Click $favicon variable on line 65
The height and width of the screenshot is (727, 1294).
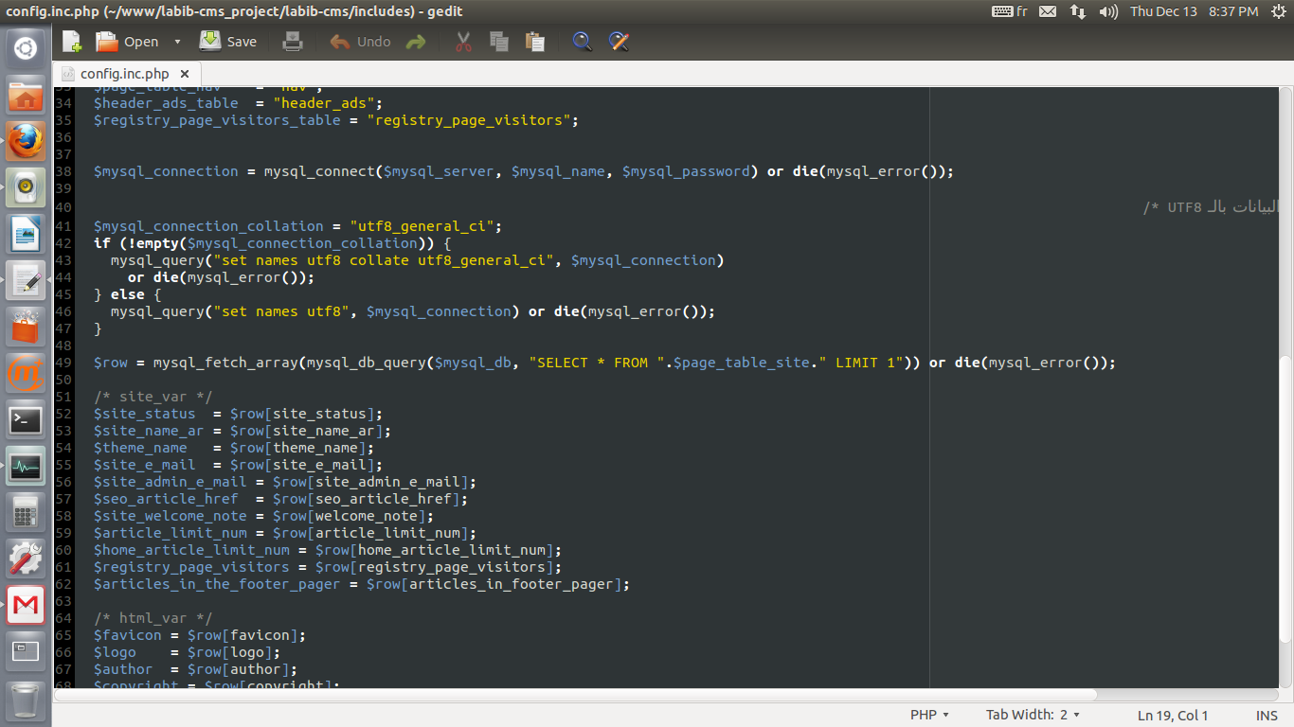tap(127, 635)
